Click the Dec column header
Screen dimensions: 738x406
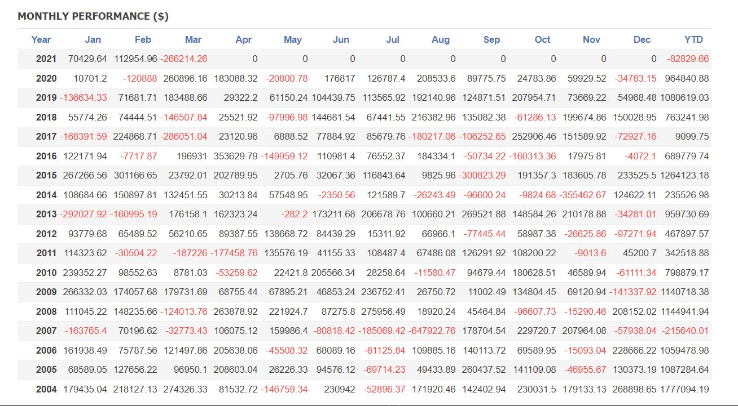coord(642,39)
